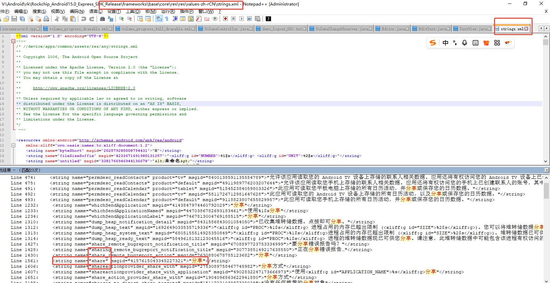Open the schemas.android.com link

tap(130, 140)
